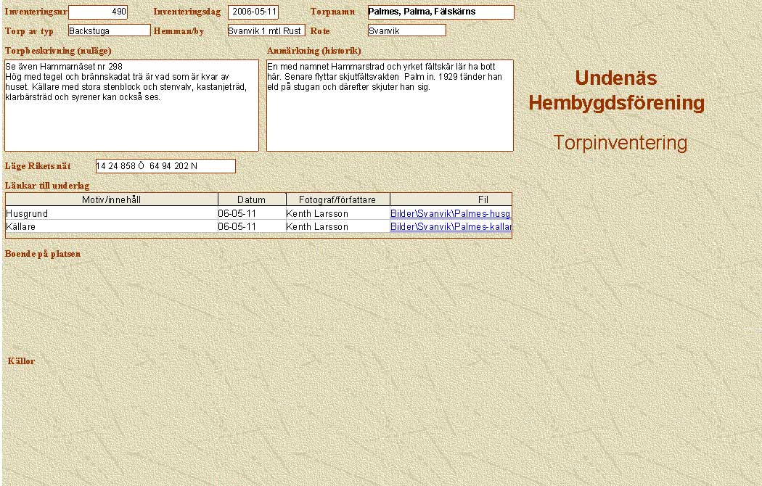The height and width of the screenshot is (486, 762).
Task: Open the Palmes-husgrund image link
Action: (x=450, y=214)
